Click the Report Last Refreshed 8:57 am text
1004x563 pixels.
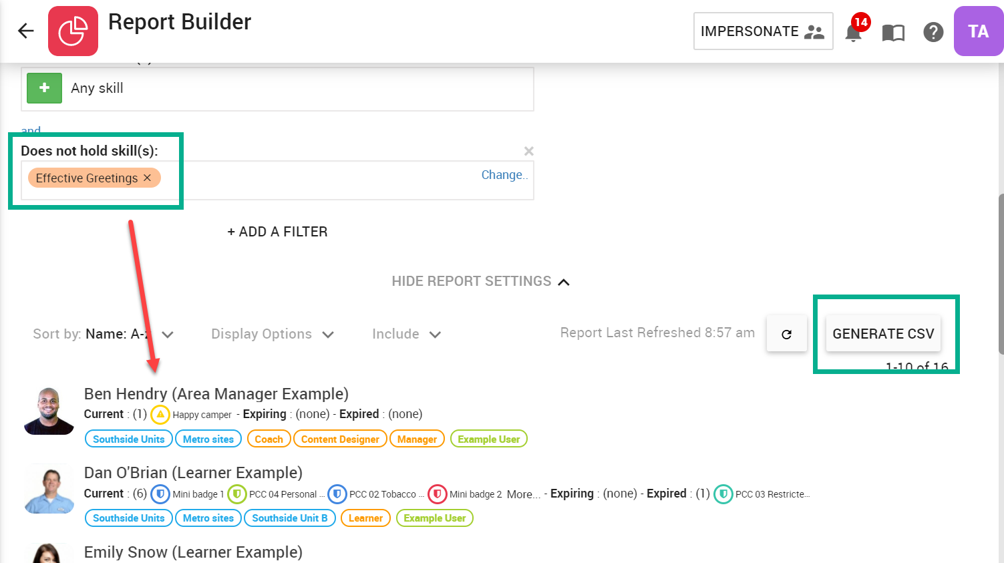[x=657, y=333]
